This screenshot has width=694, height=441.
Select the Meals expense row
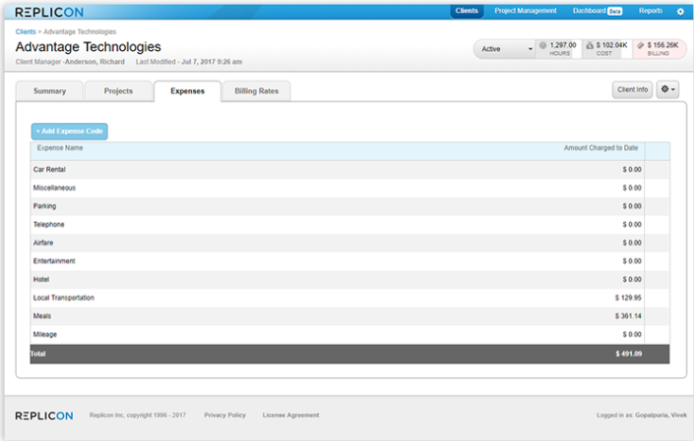(349, 316)
